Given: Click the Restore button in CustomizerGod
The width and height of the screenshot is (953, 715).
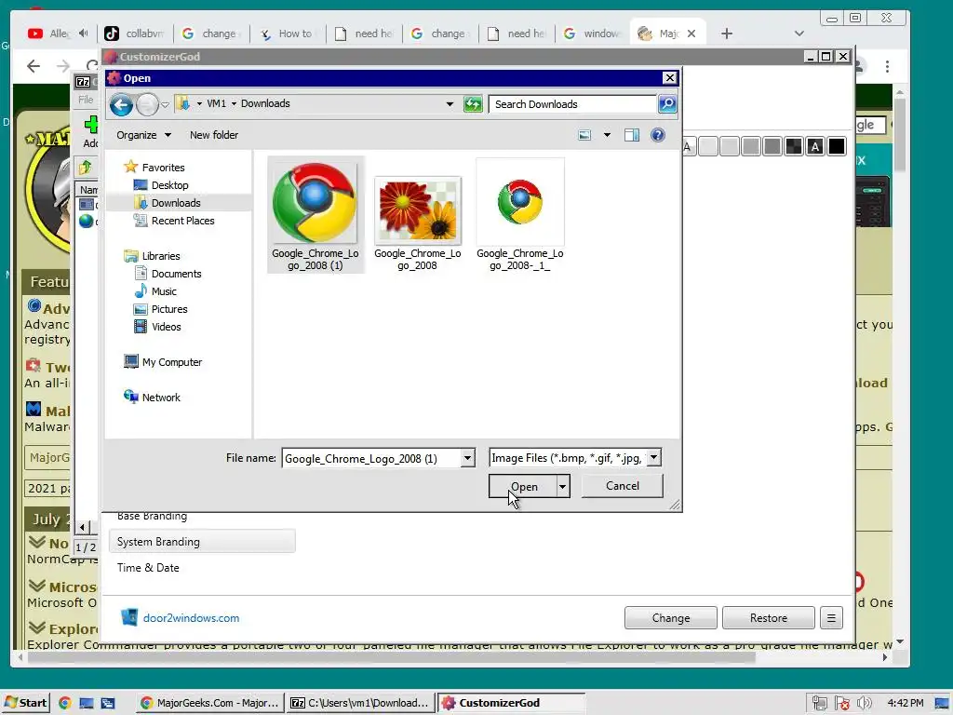Looking at the screenshot, I should pos(768,618).
